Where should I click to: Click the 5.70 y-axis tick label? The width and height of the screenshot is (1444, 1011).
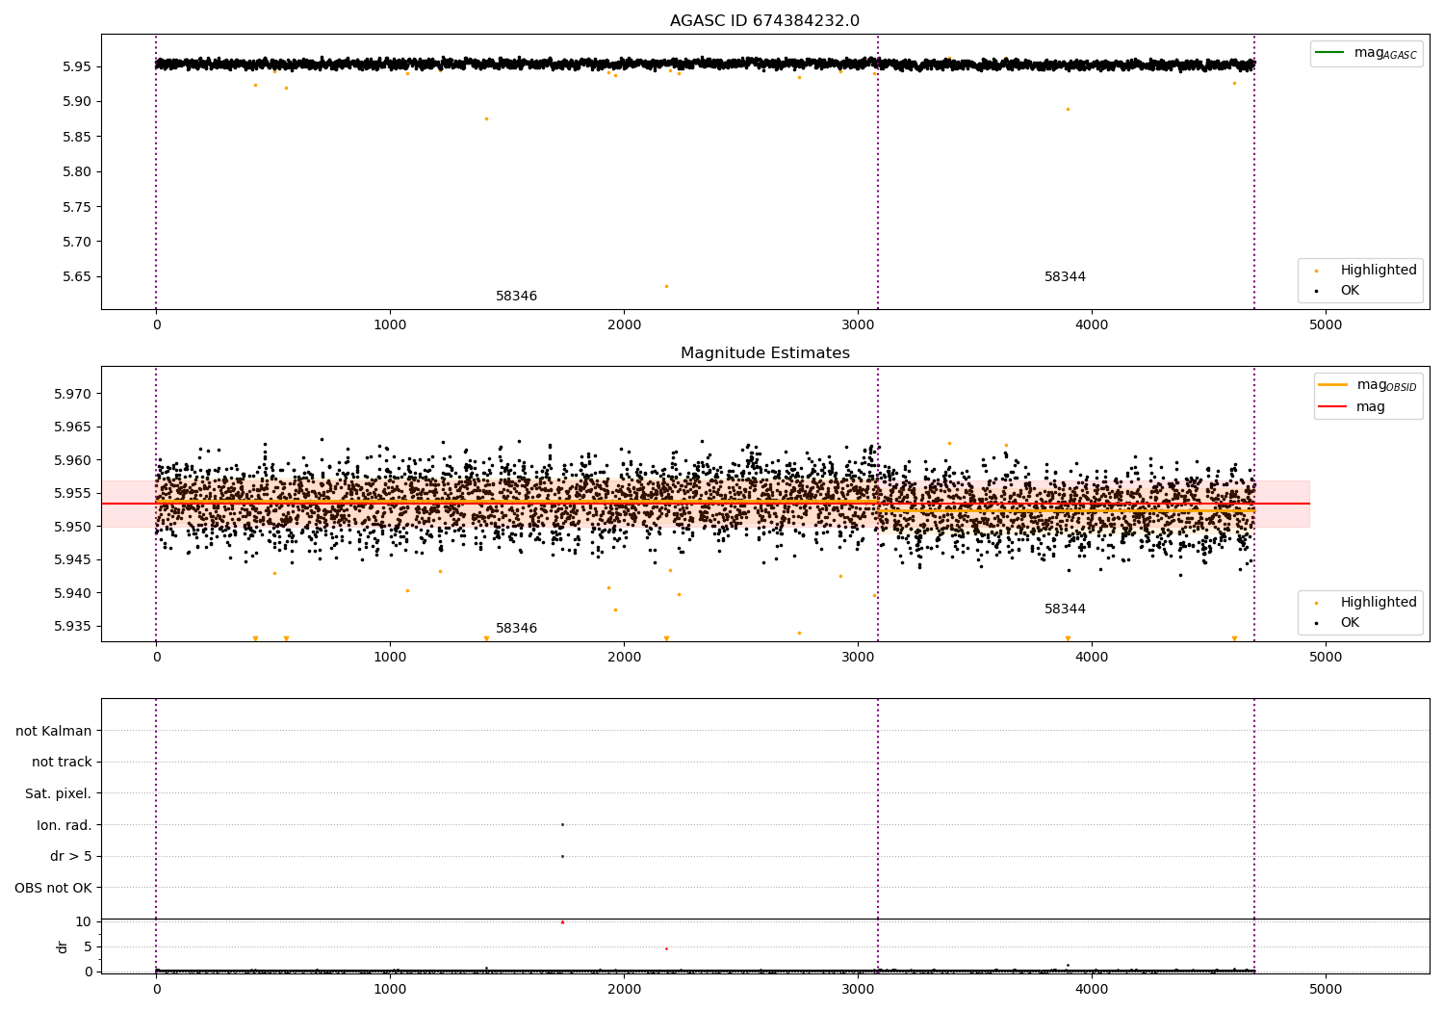pos(77,242)
